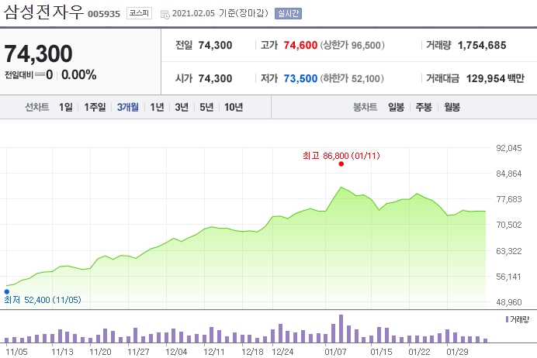Click the 12/11 date axis label
Image resolution: width=537 pixels, height=358 pixels.
214,352
